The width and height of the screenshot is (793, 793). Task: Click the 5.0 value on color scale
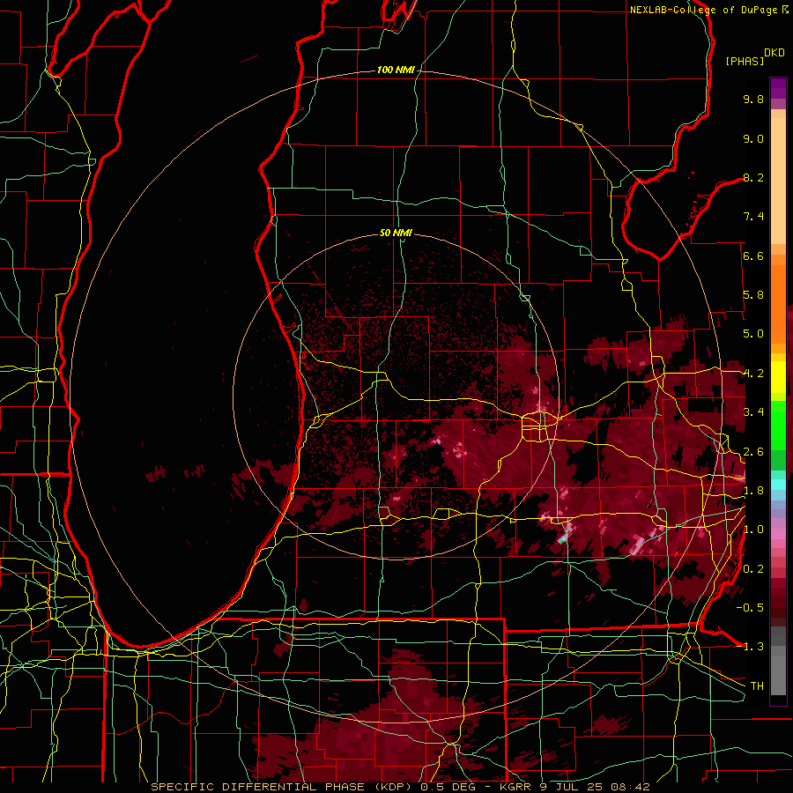point(753,334)
